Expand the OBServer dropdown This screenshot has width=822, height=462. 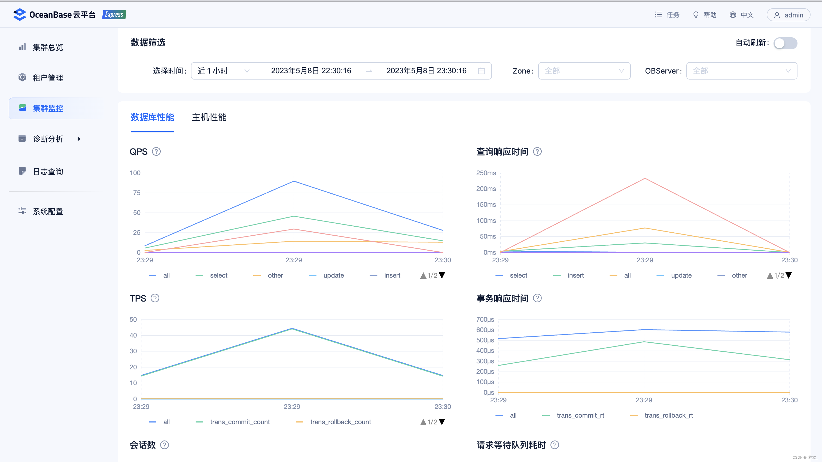click(741, 71)
